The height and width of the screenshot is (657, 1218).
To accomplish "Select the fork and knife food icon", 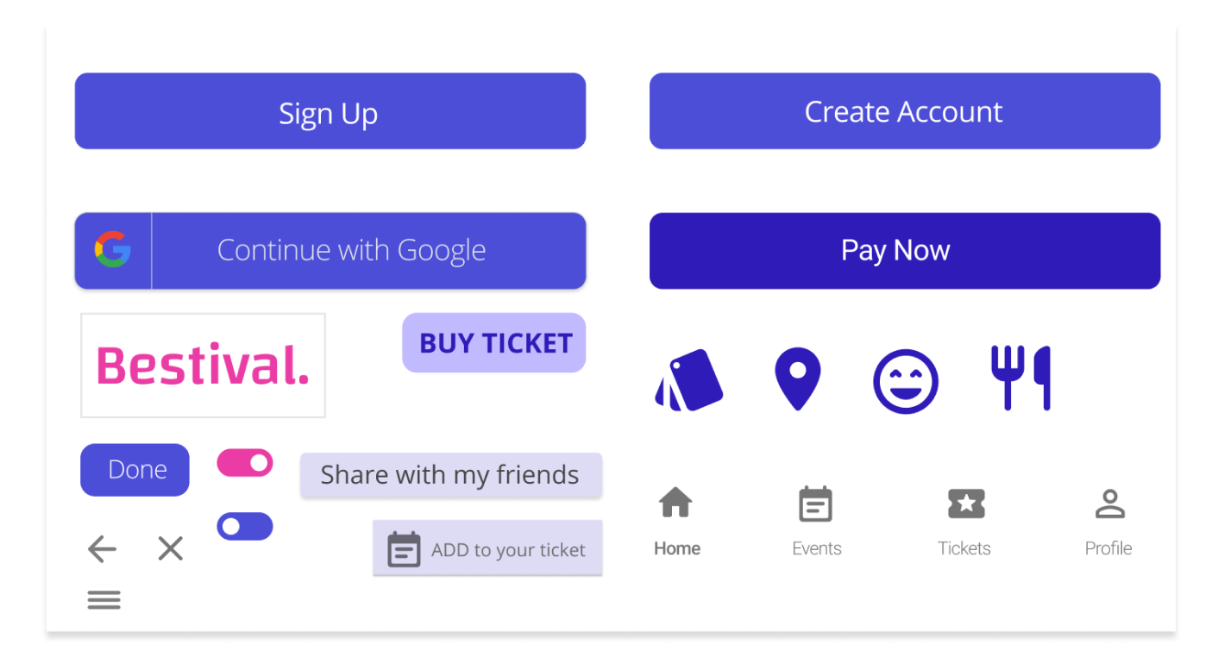I will coord(1020,378).
